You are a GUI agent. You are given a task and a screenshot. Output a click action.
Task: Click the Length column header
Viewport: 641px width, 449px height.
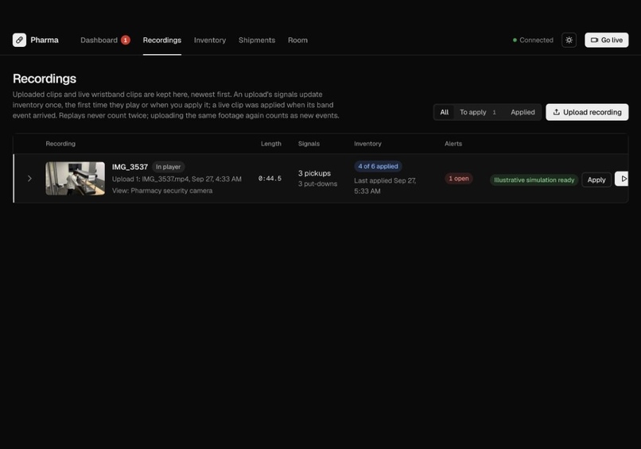pyautogui.click(x=271, y=144)
